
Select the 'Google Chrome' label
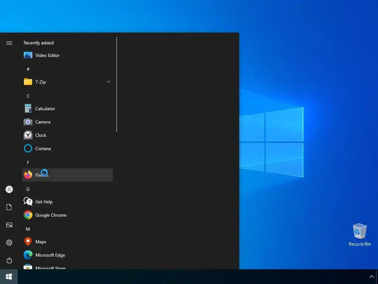(x=51, y=215)
